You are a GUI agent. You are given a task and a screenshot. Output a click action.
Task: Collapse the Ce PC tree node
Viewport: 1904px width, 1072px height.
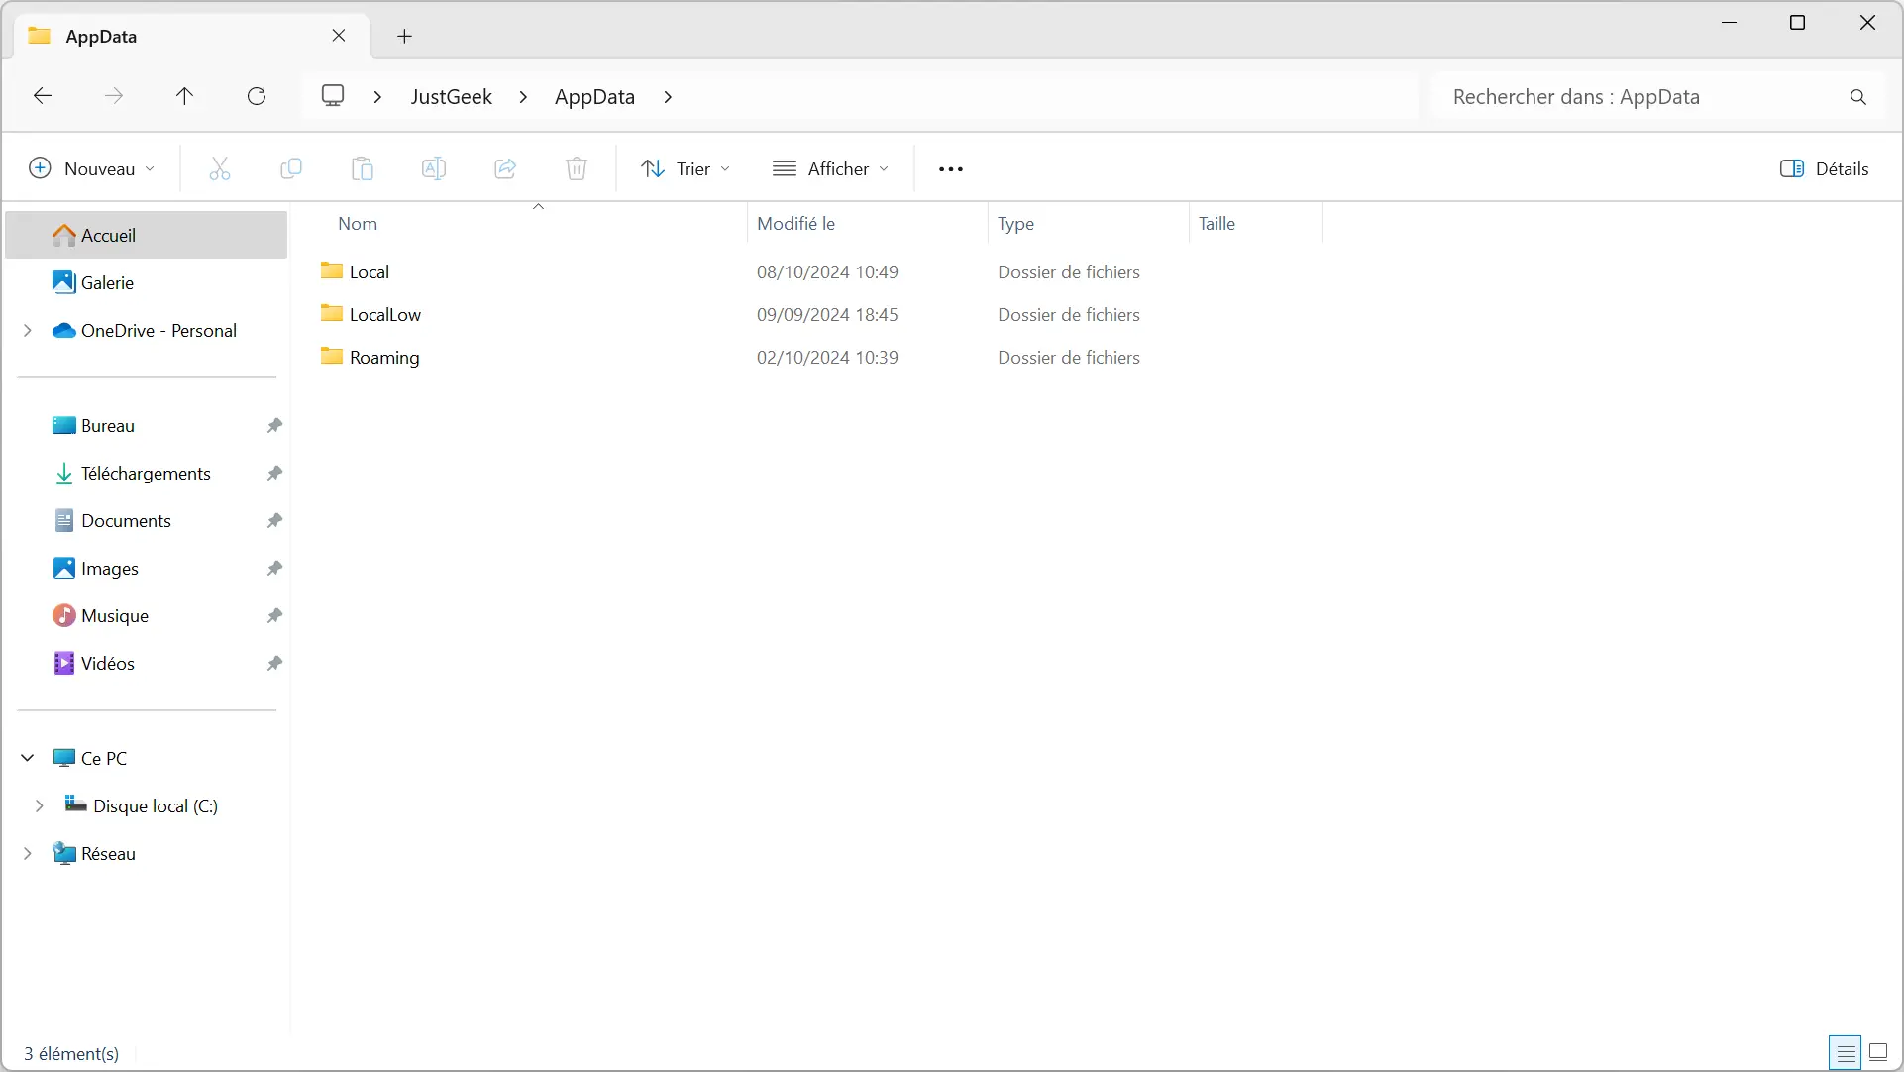(28, 758)
